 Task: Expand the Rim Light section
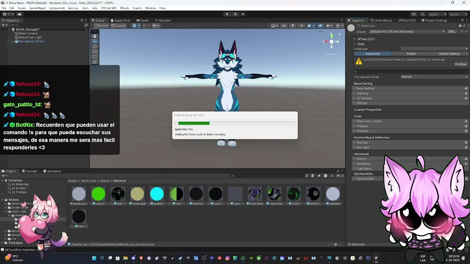tap(355, 147)
